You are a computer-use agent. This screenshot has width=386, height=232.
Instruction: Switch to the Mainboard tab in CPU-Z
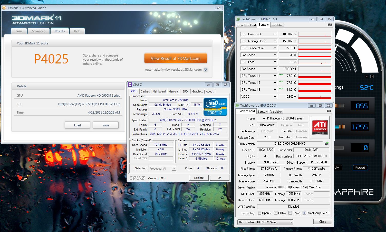pos(159,91)
